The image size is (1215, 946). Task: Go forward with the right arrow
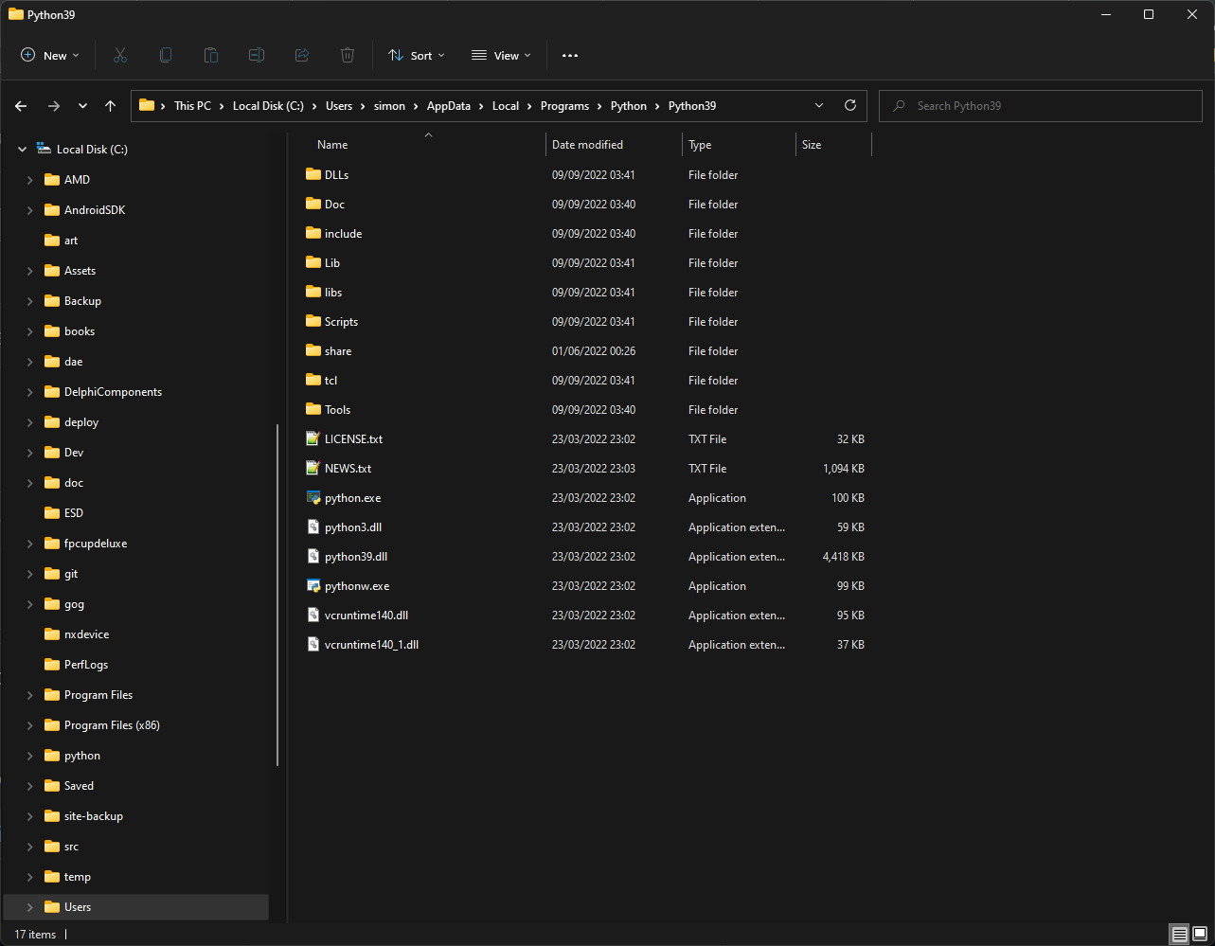point(53,106)
